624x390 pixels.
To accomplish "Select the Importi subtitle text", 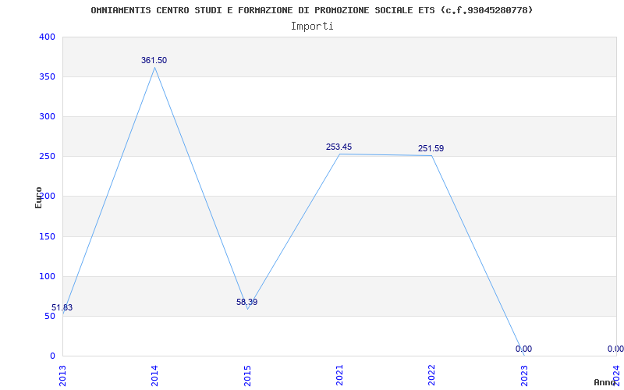I will tap(312, 27).
